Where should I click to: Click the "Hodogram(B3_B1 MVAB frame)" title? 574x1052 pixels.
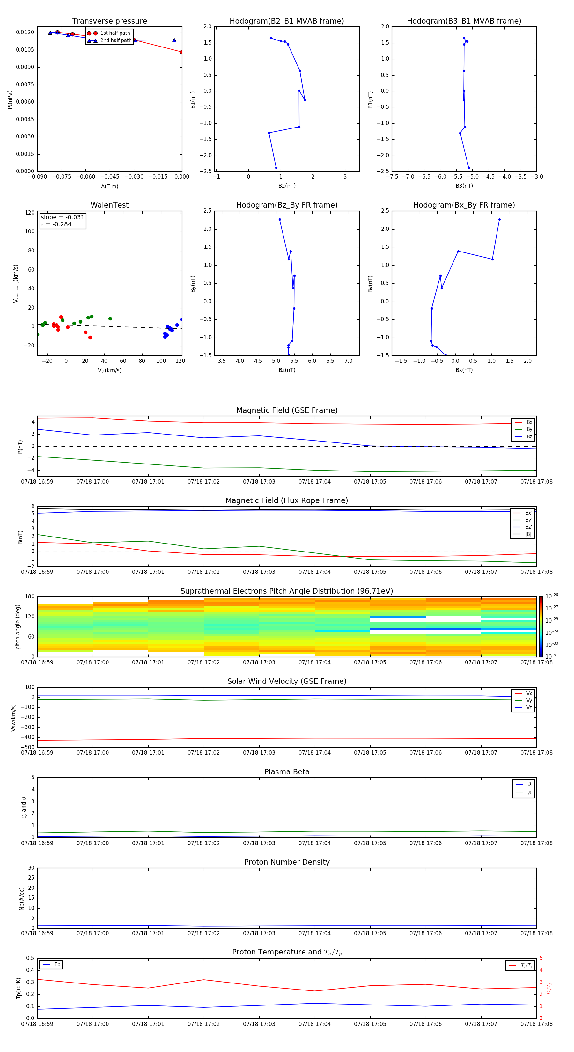click(464, 21)
